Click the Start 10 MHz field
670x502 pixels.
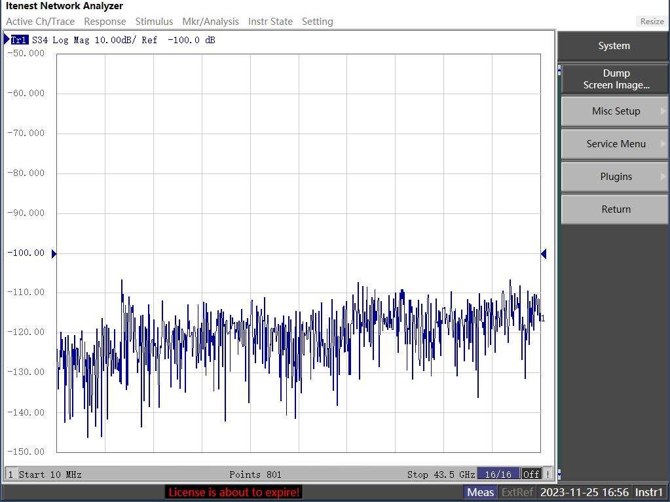point(50,475)
